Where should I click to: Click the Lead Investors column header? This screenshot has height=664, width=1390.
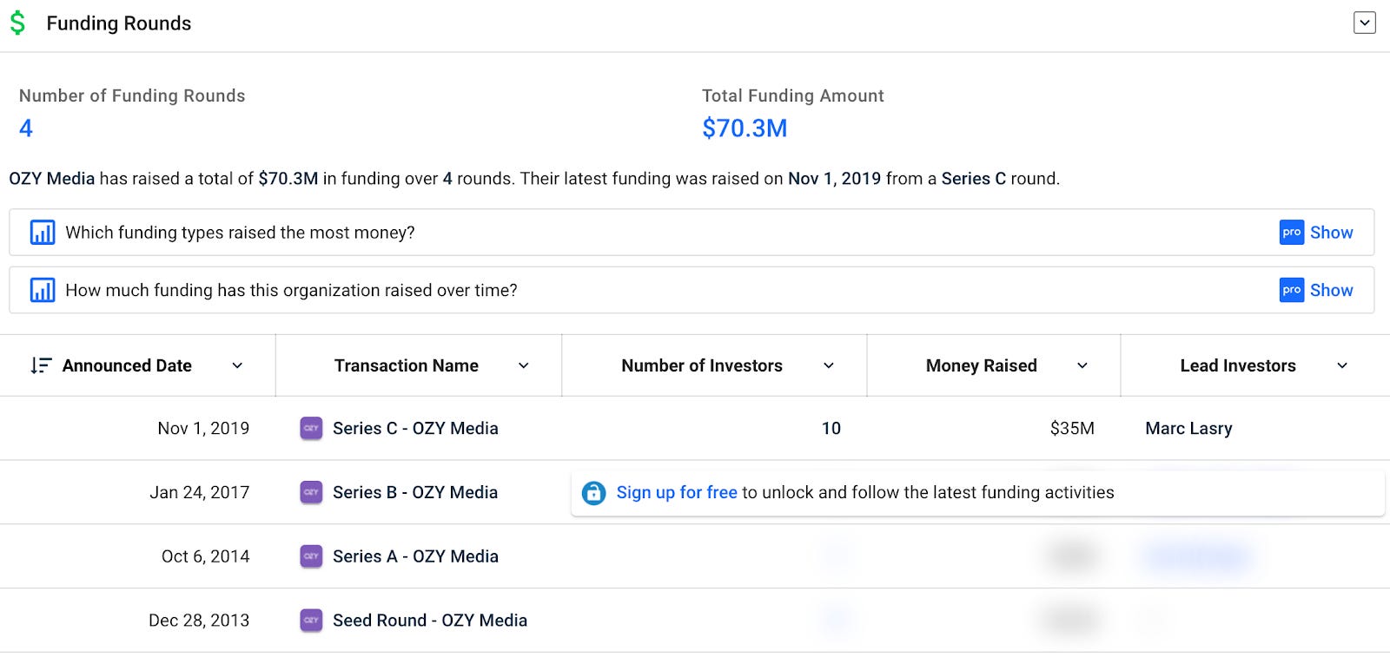click(1238, 365)
